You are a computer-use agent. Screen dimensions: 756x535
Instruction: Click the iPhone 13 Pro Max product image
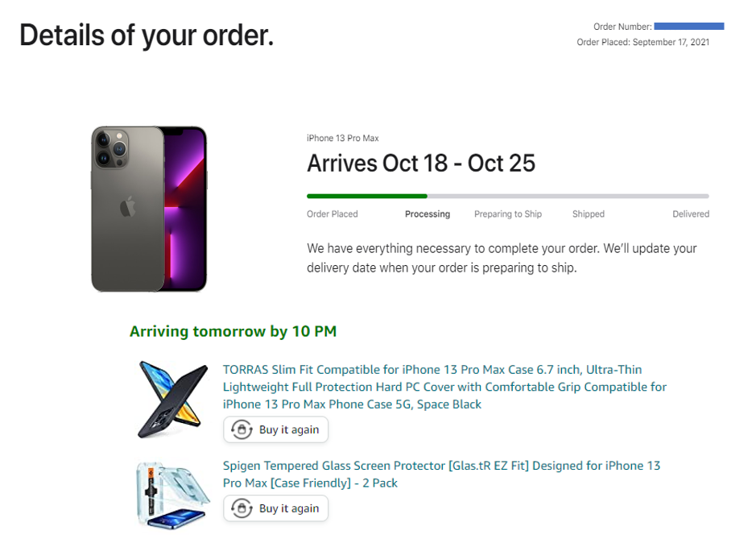(149, 209)
